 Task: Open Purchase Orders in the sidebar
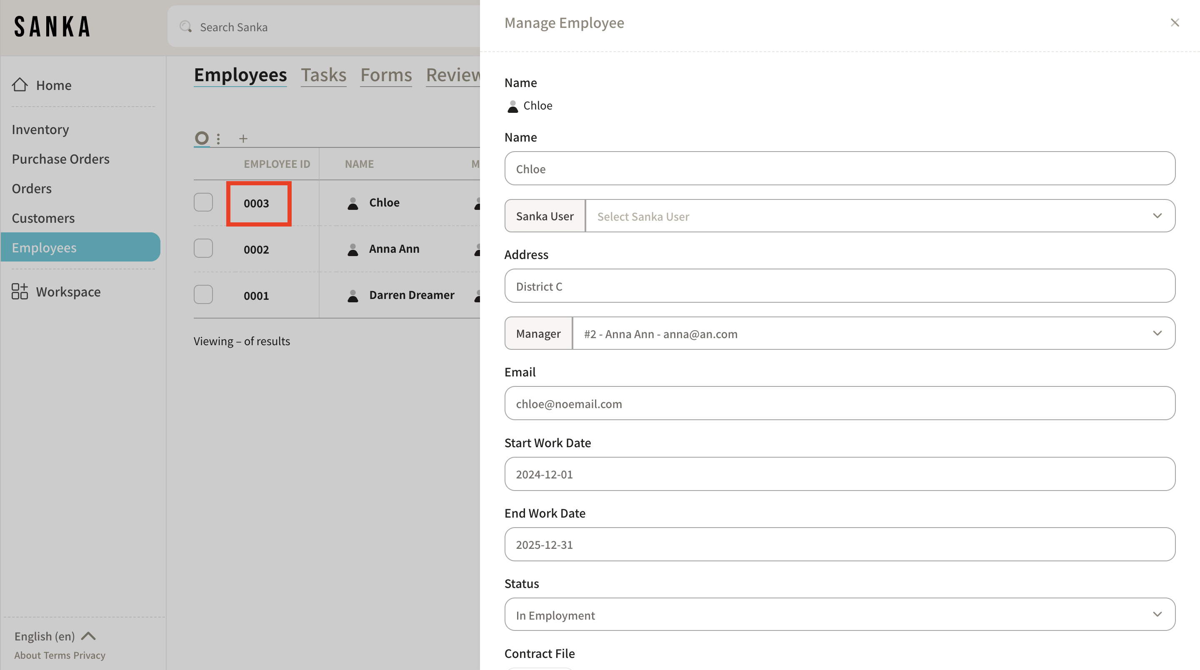(60, 159)
